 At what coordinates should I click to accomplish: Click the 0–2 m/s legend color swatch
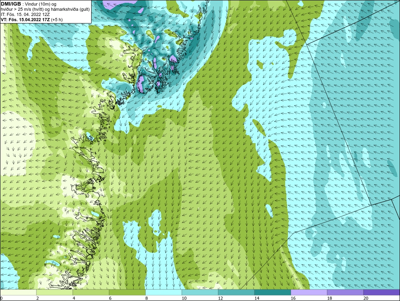(18, 292)
